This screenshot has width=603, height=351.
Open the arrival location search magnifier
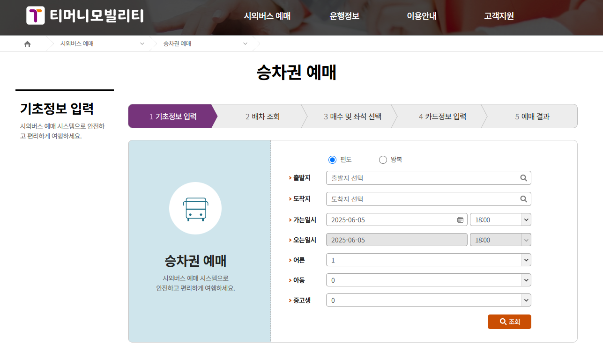523,198
